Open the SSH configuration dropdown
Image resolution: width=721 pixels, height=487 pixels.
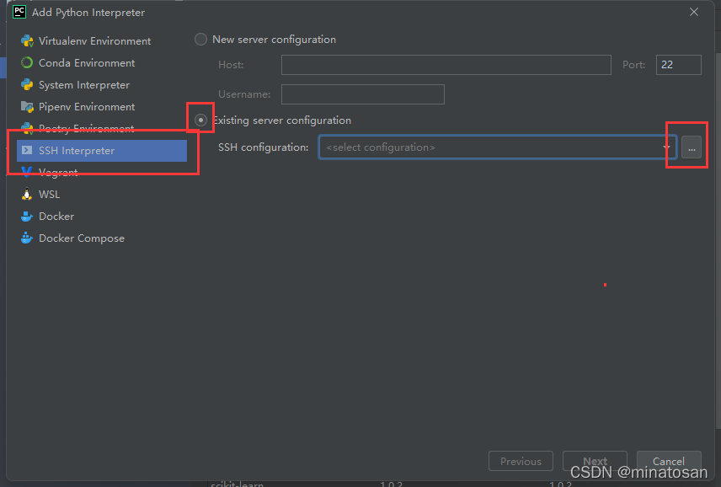[x=498, y=147]
